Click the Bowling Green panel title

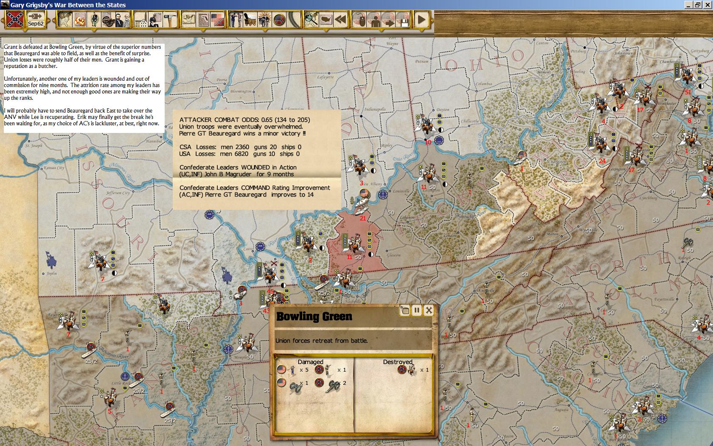point(314,316)
